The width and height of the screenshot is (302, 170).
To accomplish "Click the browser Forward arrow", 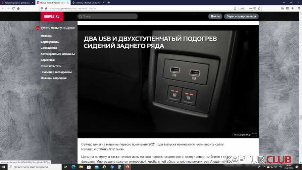I will [x=8, y=8].
